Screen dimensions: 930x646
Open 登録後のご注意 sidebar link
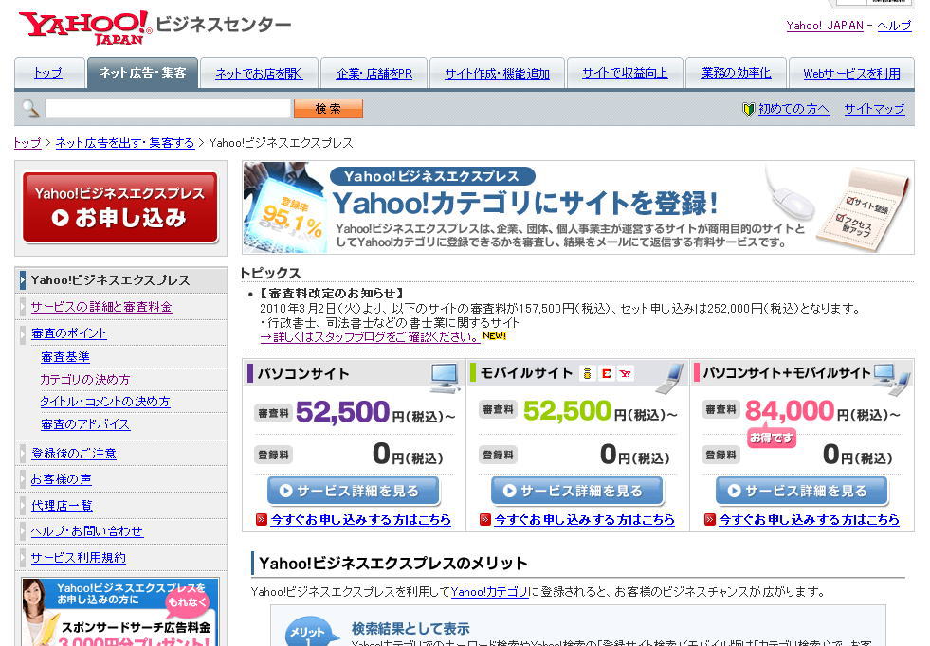coord(74,454)
